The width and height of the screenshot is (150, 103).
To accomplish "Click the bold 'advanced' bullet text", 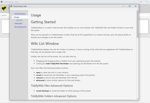I will (x=40, y=80).
